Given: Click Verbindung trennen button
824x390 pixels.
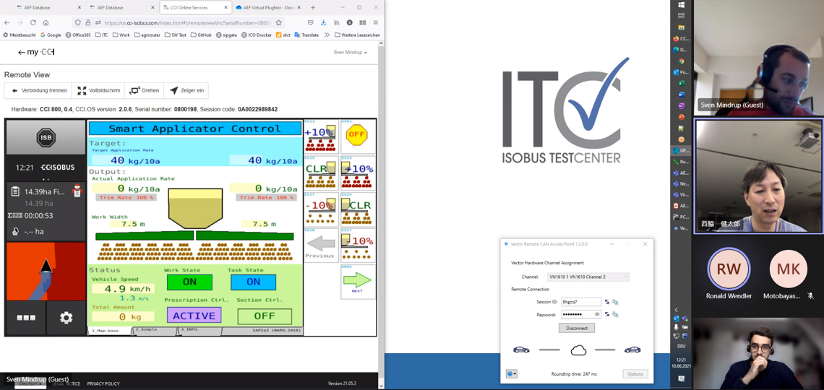Looking at the screenshot, I should (38, 90).
